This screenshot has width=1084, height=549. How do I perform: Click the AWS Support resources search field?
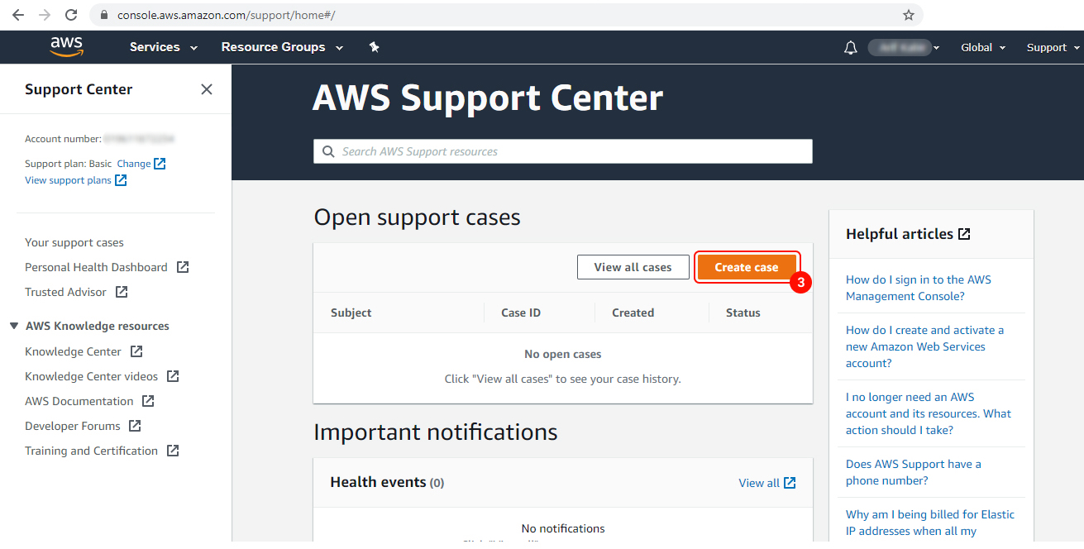pyautogui.click(x=562, y=151)
